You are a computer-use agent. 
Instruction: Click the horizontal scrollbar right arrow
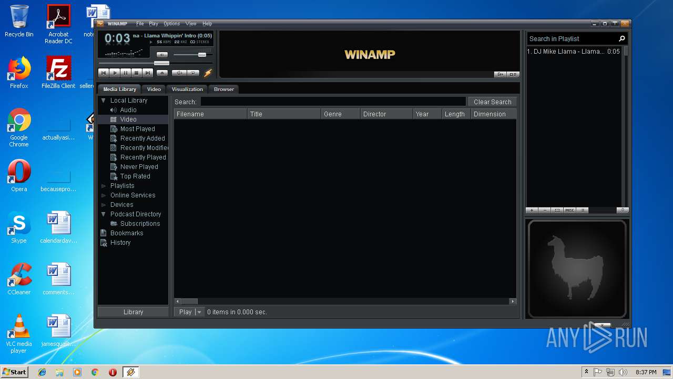pyautogui.click(x=513, y=302)
